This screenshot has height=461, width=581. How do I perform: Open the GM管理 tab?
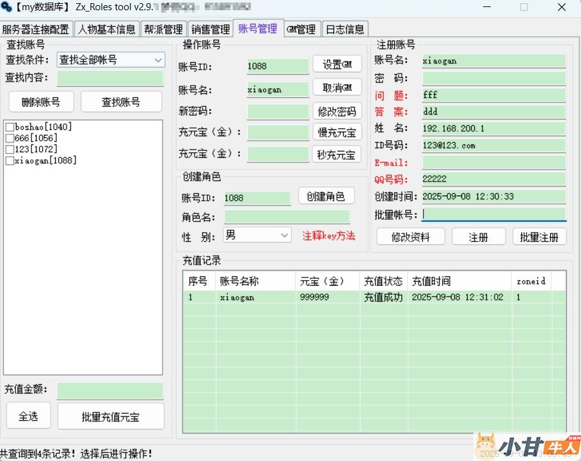[x=301, y=29]
